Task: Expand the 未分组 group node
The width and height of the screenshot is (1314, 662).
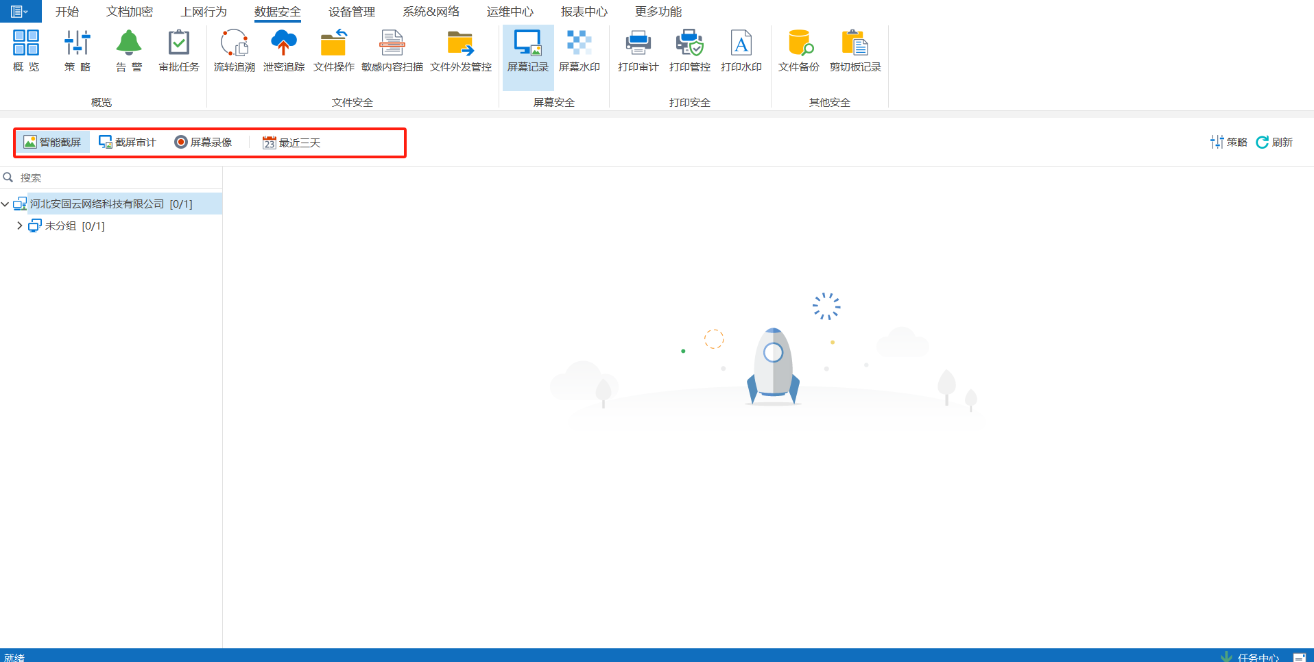Action: point(19,225)
